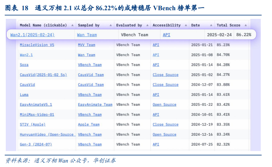Select the 86.22% score cell
Viewport: 272px width, 167px height.
pos(244,35)
